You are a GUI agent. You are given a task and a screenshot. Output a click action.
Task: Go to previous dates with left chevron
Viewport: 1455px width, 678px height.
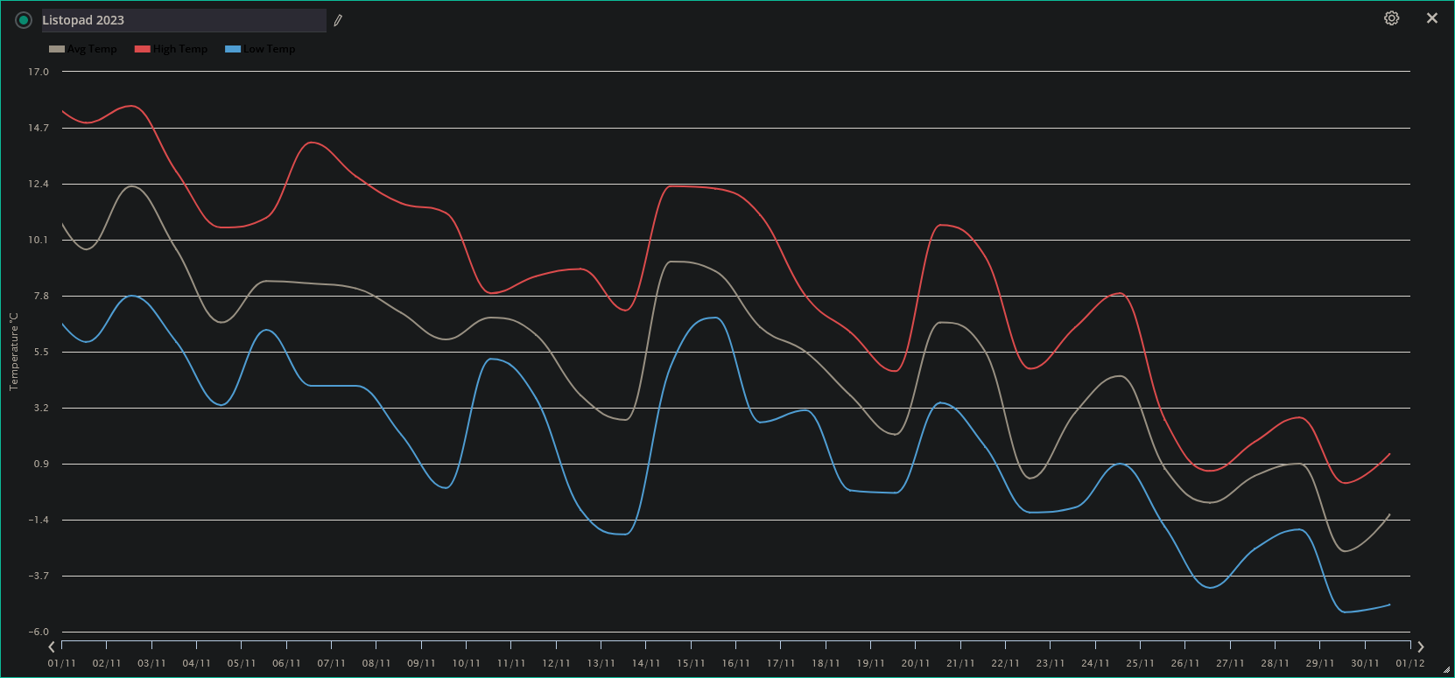coord(53,647)
